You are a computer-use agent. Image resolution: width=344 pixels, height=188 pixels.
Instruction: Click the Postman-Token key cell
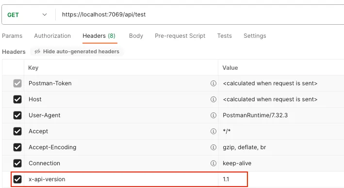(x=121, y=83)
